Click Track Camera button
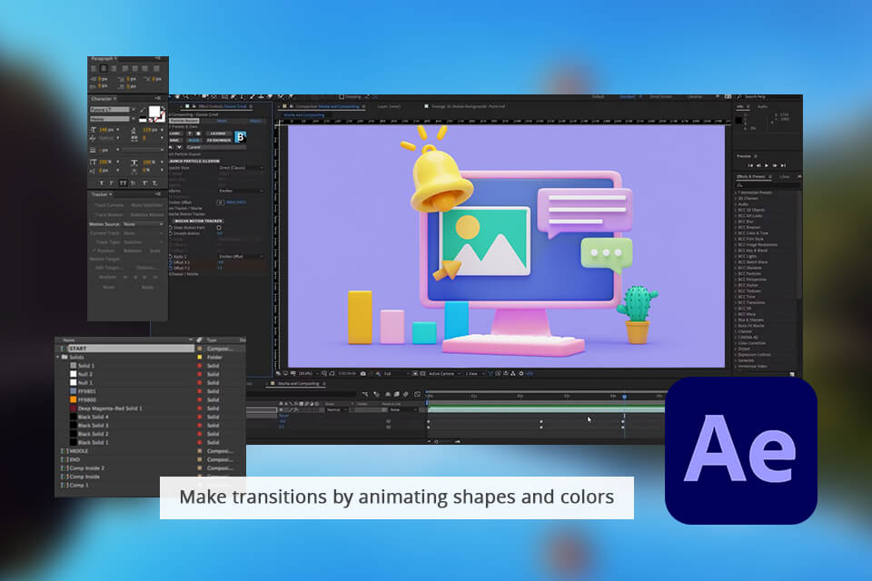 click(109, 205)
